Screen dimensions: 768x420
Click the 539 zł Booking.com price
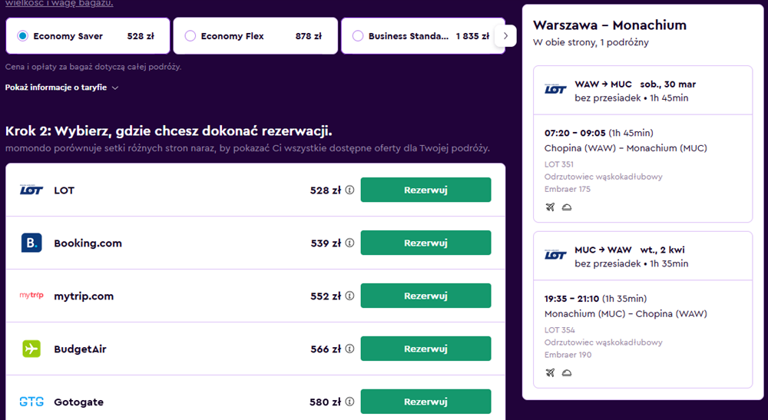(x=326, y=243)
